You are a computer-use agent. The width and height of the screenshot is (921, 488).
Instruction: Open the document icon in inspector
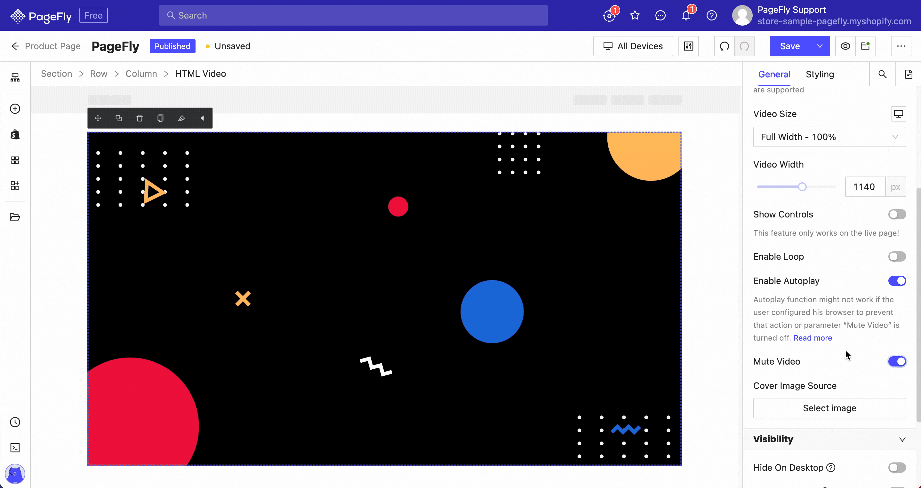coord(909,74)
